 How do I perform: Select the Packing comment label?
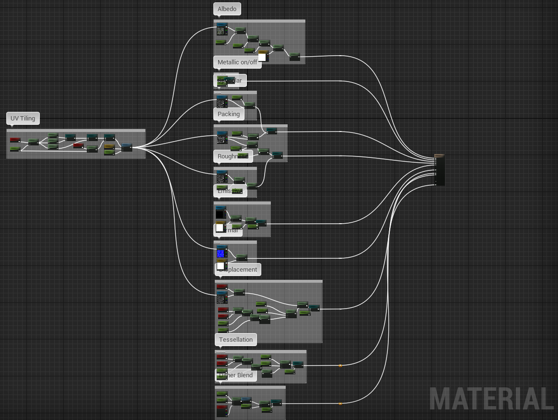229,114
